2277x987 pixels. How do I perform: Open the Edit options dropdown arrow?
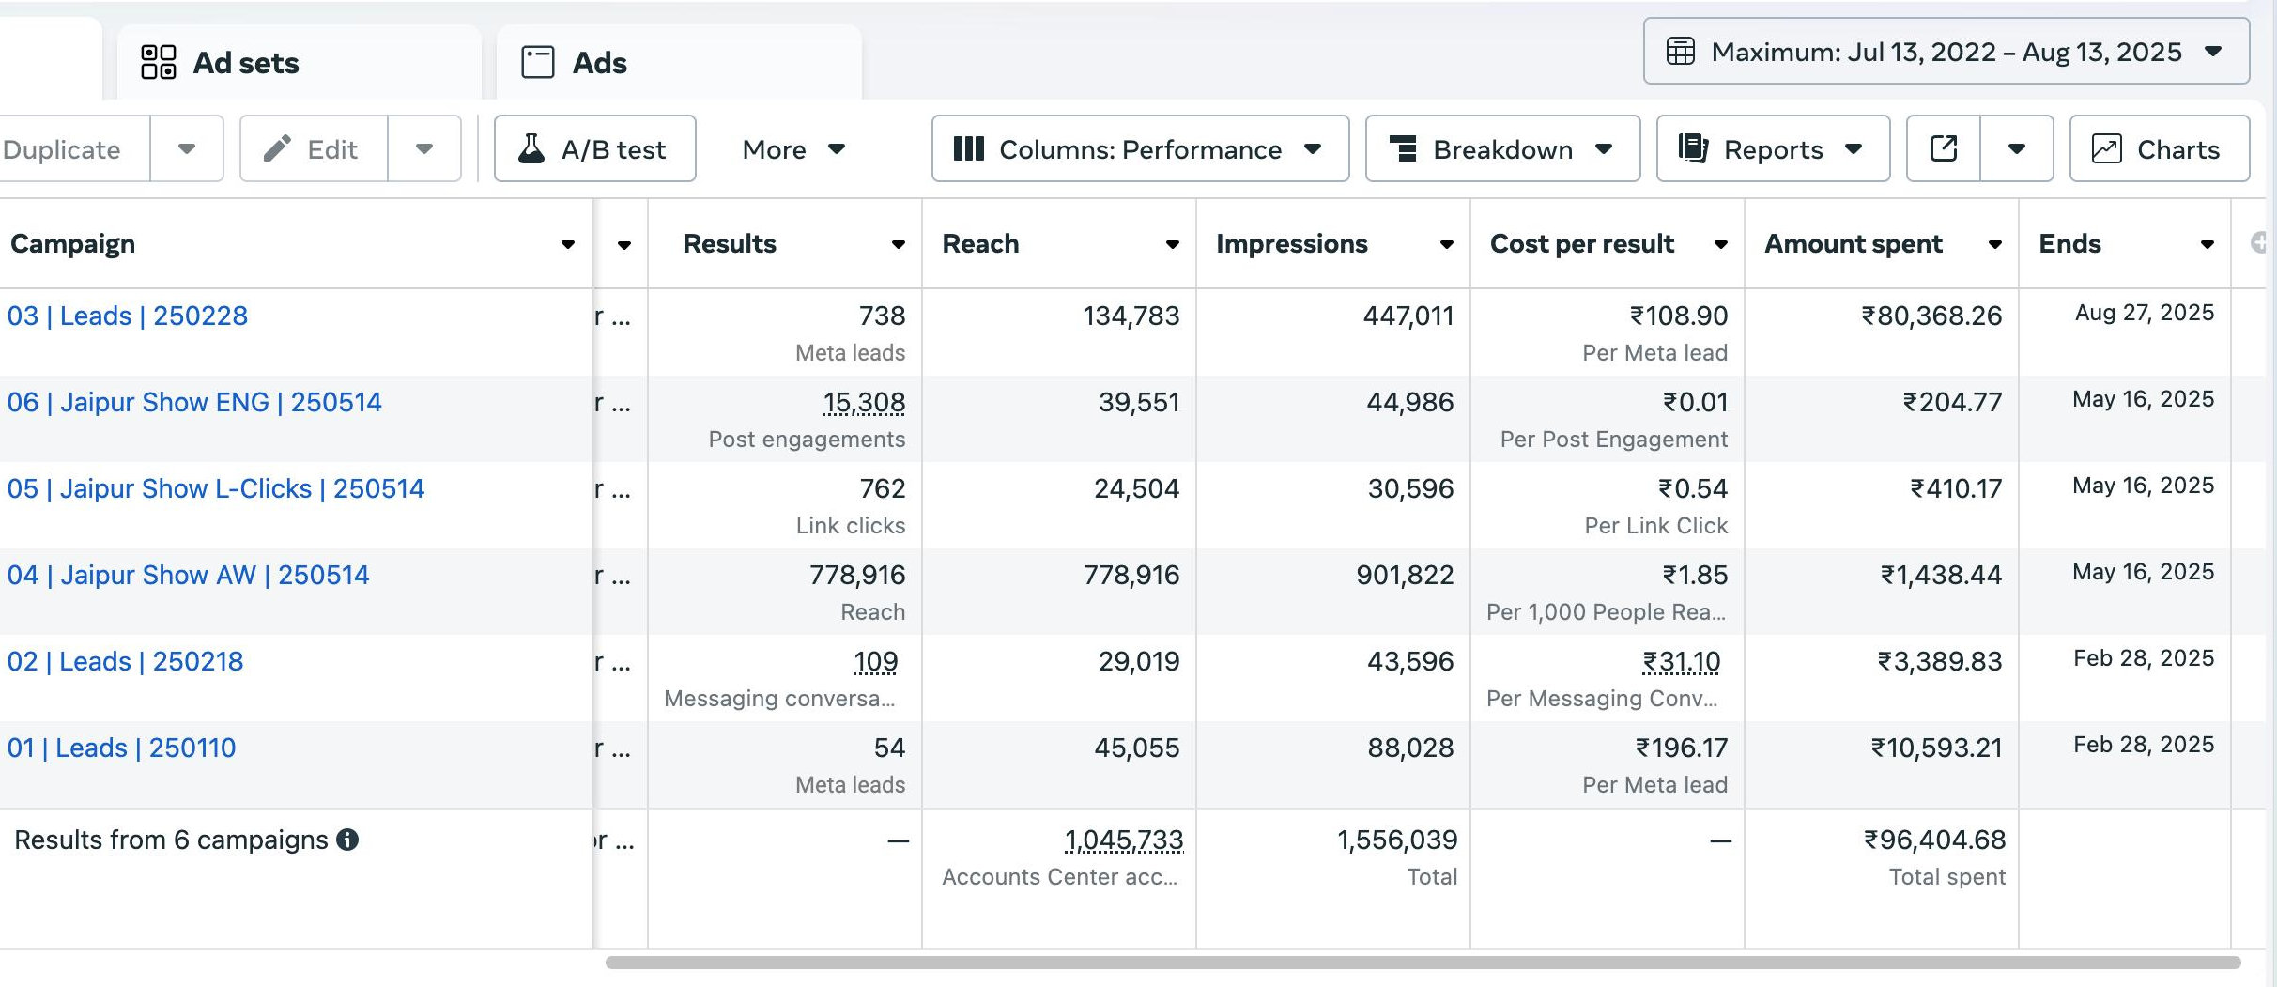(424, 149)
